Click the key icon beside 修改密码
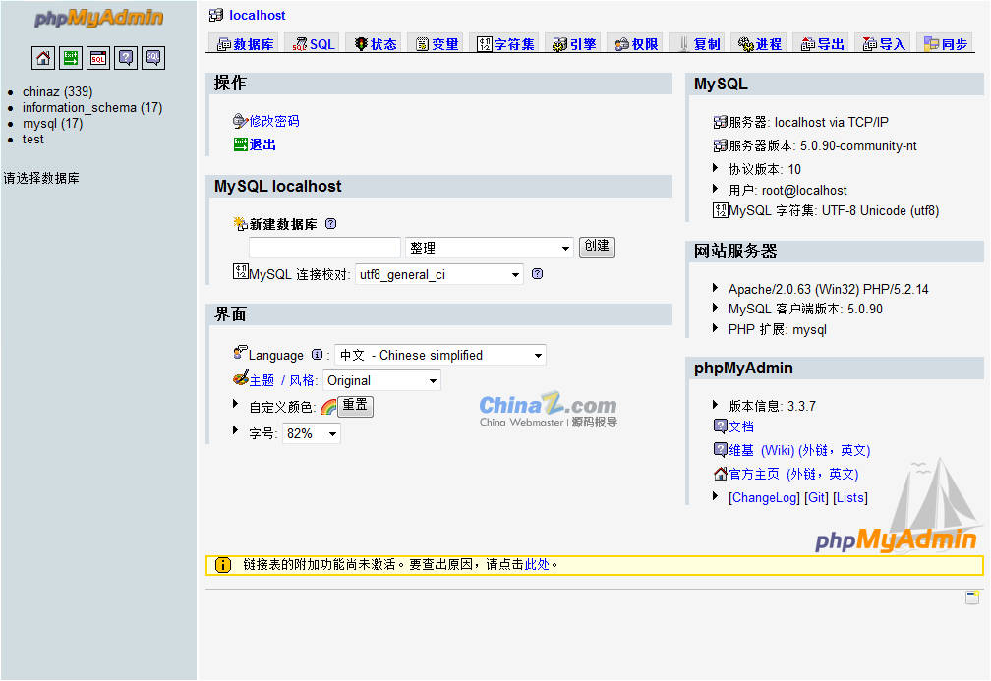 (240, 120)
